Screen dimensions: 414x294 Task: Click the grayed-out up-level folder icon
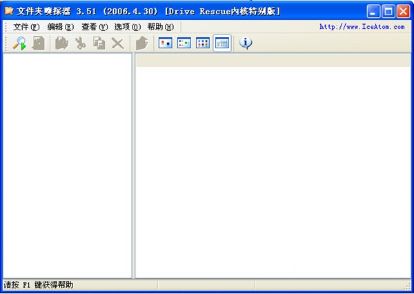pyautogui.click(x=141, y=43)
